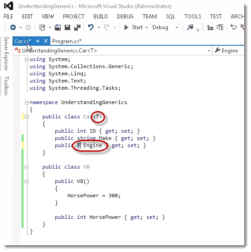Screen dimensions: 251x252
Task: Click the Navigate Backward arrow icon
Action: coord(13,27)
